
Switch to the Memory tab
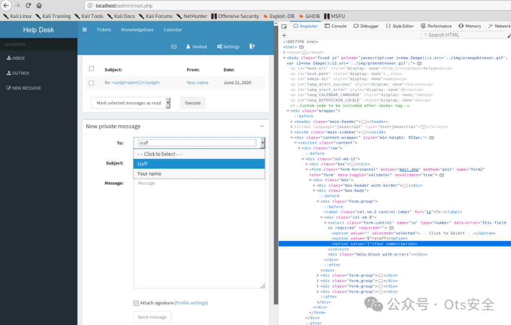470,26
